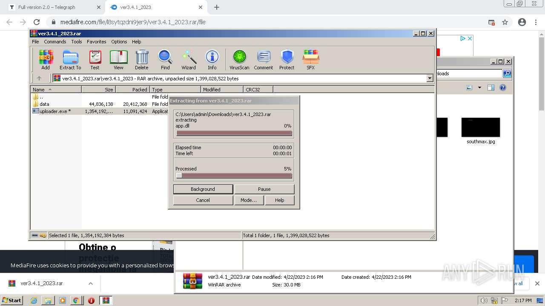Expand the WinRAR address path dropdown
The image size is (545, 306).
(x=430, y=78)
